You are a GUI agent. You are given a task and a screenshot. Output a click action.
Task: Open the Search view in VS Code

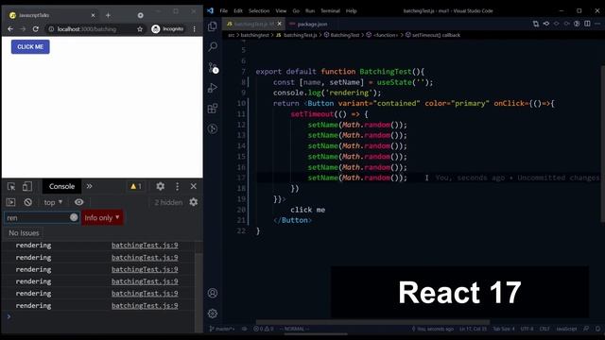(213, 46)
